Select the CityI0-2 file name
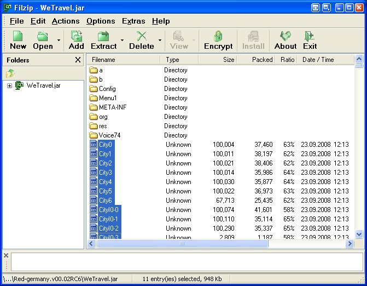 pyautogui.click(x=109, y=228)
